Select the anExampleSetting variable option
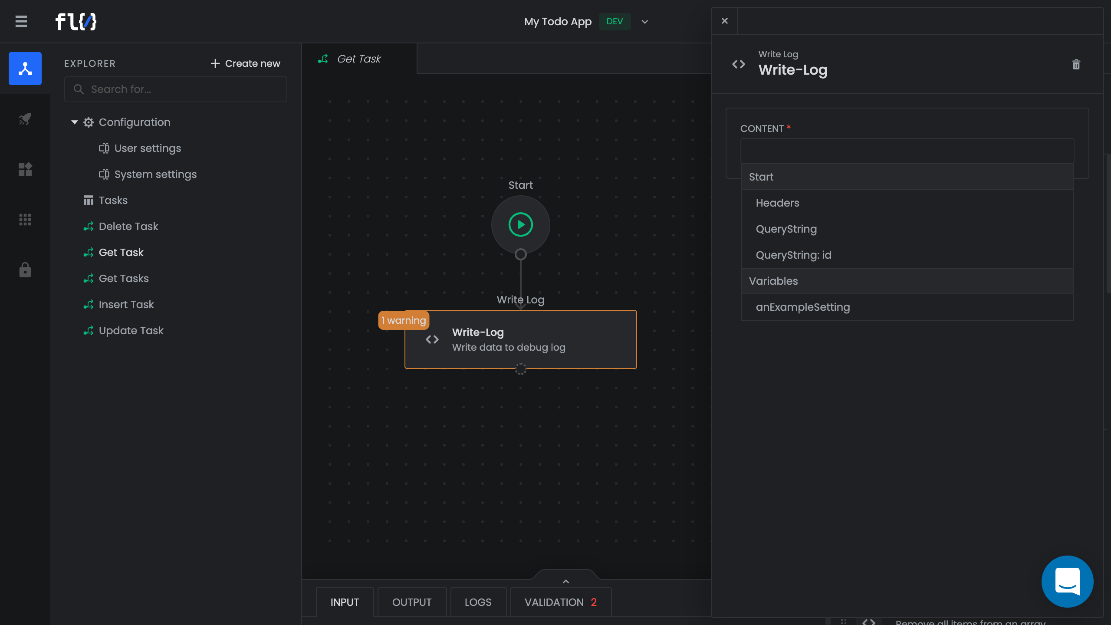This screenshot has height=625, width=1111. (x=802, y=307)
